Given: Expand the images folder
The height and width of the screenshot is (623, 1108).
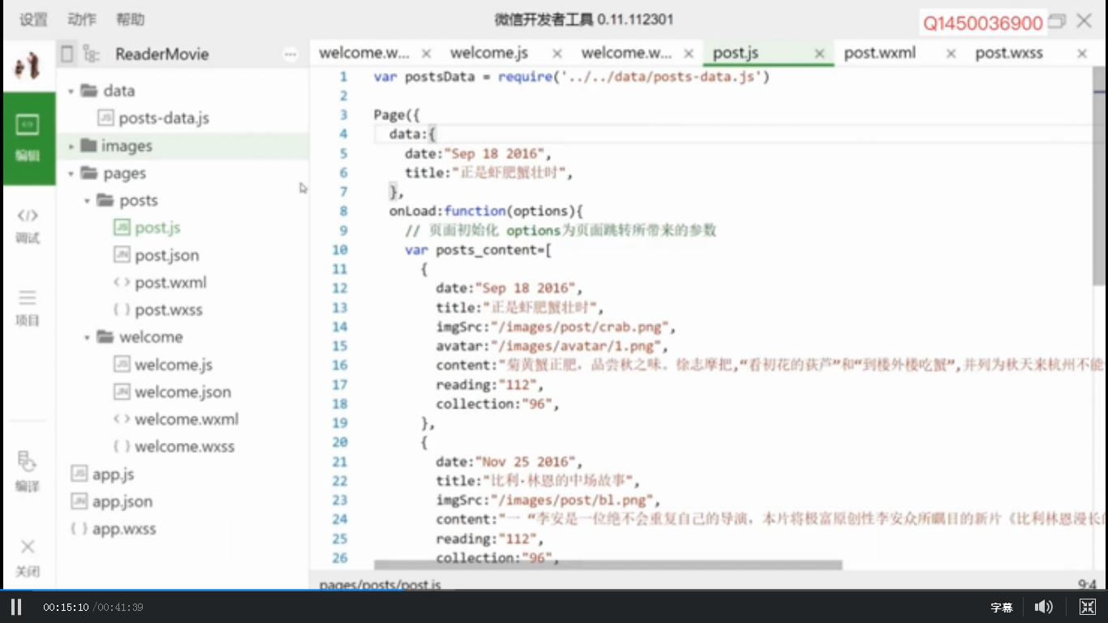Looking at the screenshot, I should 71,146.
